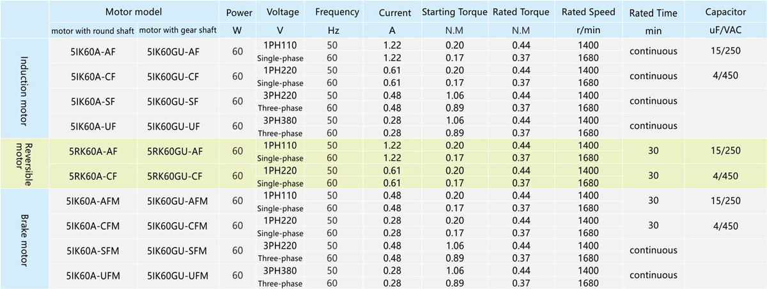
Task: Click the 5IK60A-AF model cell
Action: tap(93, 52)
